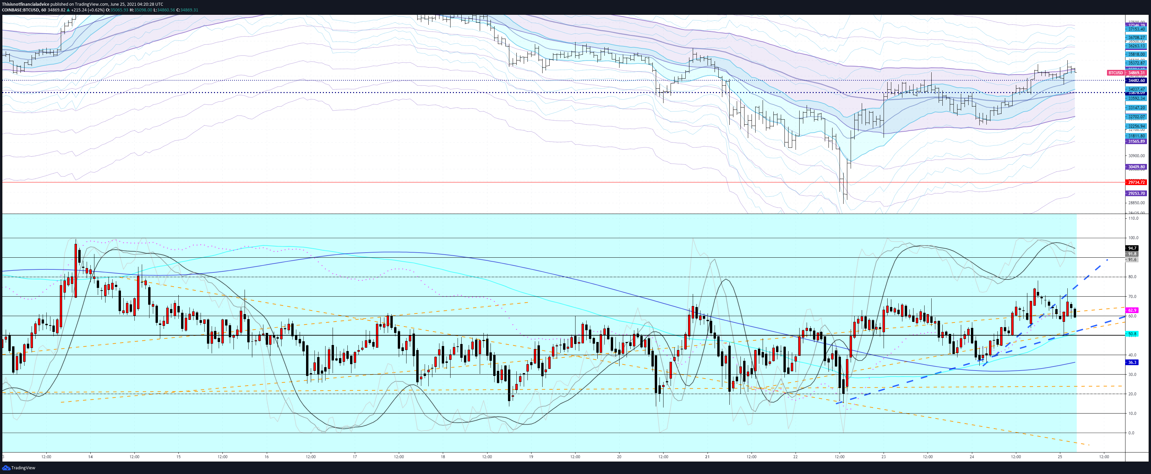Click the 110.0 oscillator axis value

(1133, 218)
